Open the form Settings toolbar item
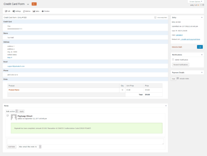The height and width of the screenshot is (156, 207). click(x=17, y=11)
